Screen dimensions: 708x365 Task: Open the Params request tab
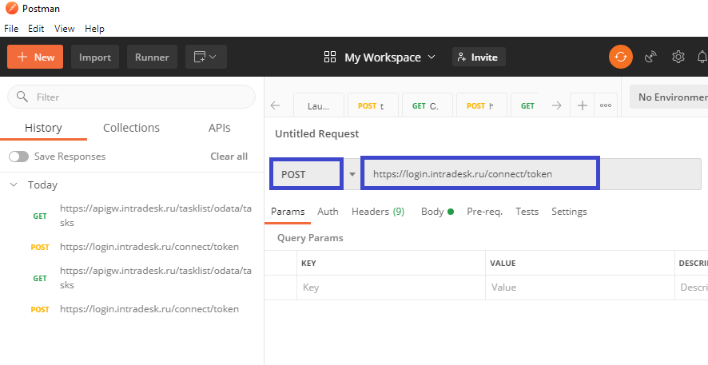[x=288, y=212]
